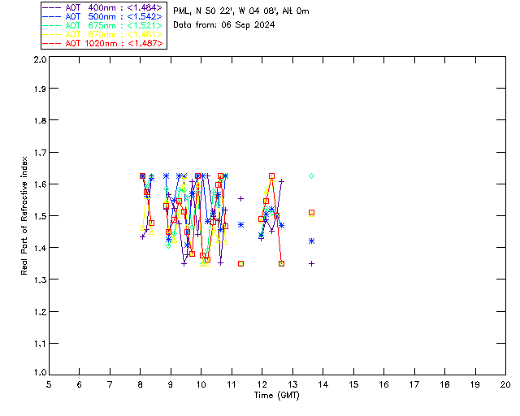Click the hour 18 x-axis label
The height and width of the screenshot is (416, 520).
(x=444, y=384)
